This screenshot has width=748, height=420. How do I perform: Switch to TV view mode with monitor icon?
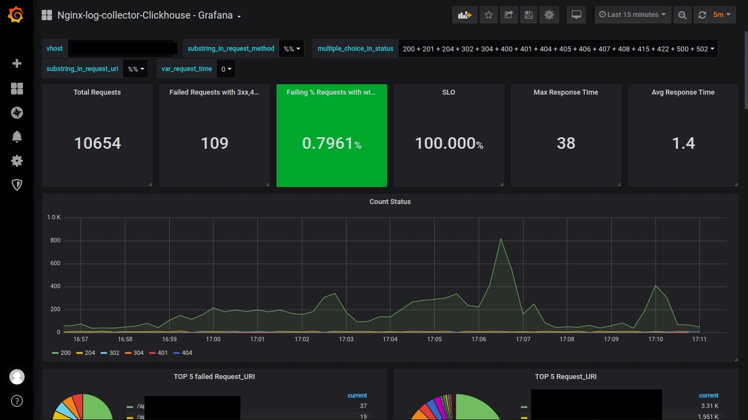click(x=577, y=15)
